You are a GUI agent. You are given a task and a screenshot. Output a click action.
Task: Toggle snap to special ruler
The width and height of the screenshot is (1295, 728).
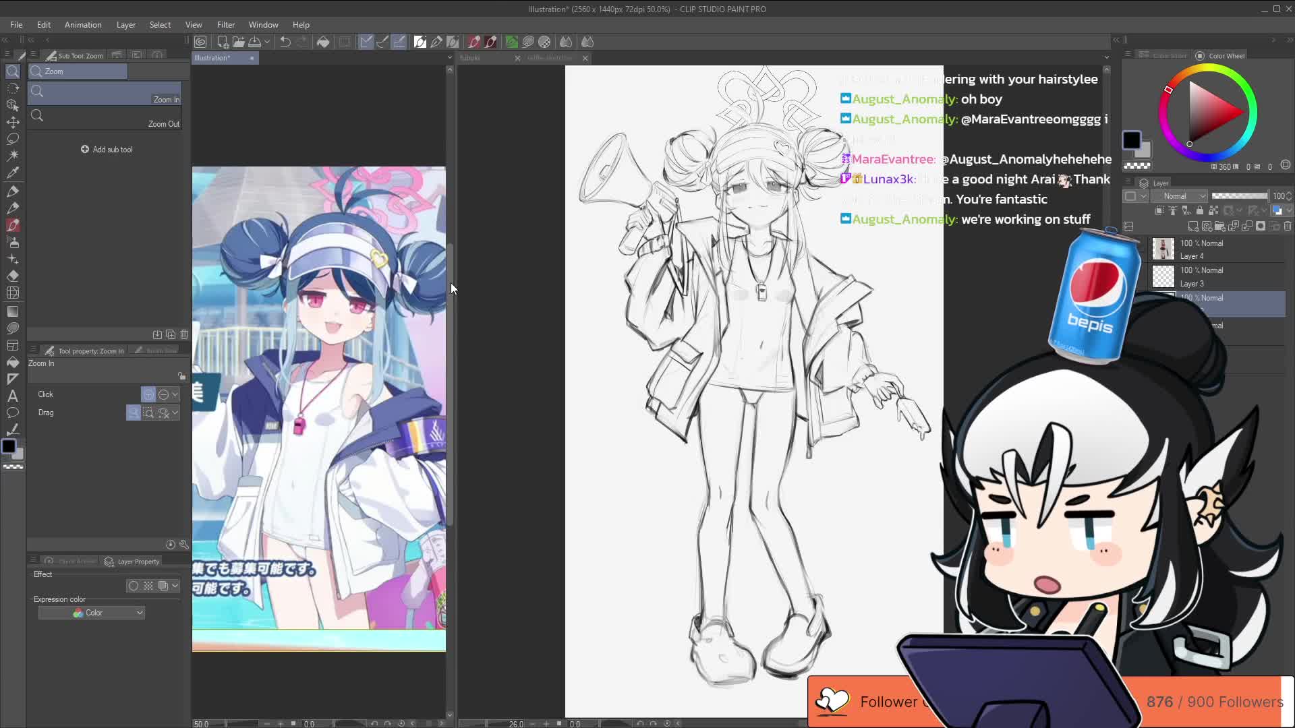382,42
